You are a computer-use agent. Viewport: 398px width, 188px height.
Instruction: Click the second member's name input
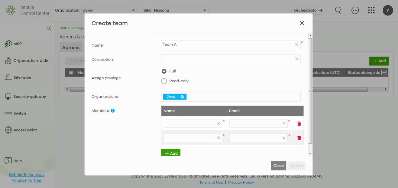(193, 138)
